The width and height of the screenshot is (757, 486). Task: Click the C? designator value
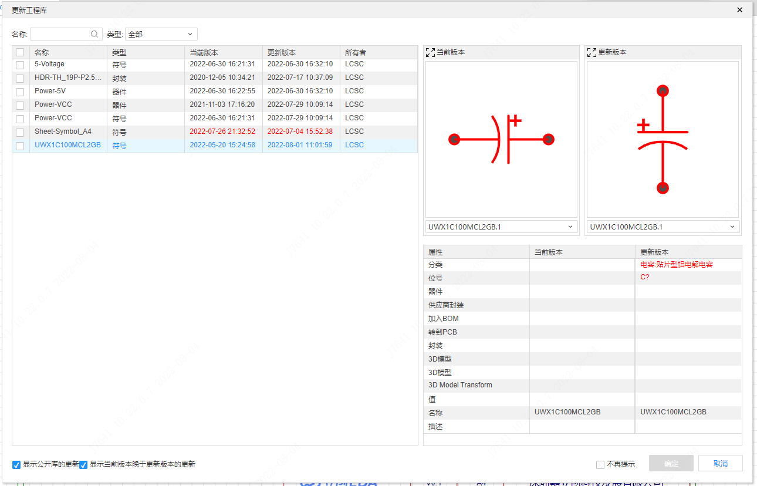645,276
